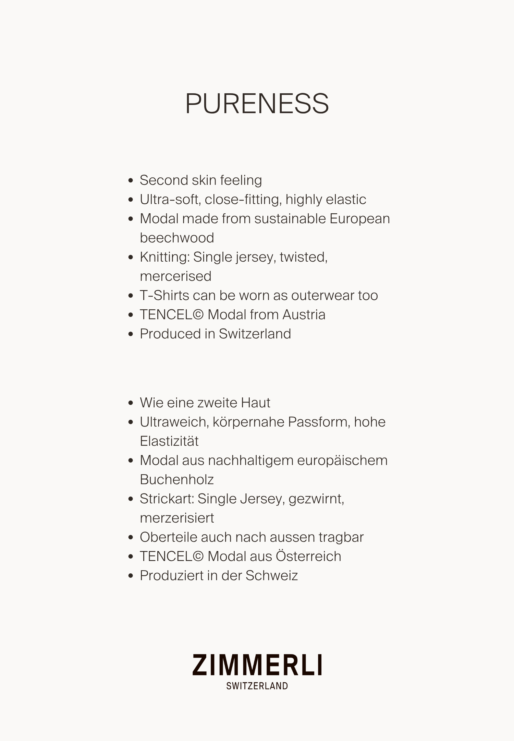The image size is (514, 741).
Task: Click 'Modal made from sustainable European' line
Action: (265, 219)
